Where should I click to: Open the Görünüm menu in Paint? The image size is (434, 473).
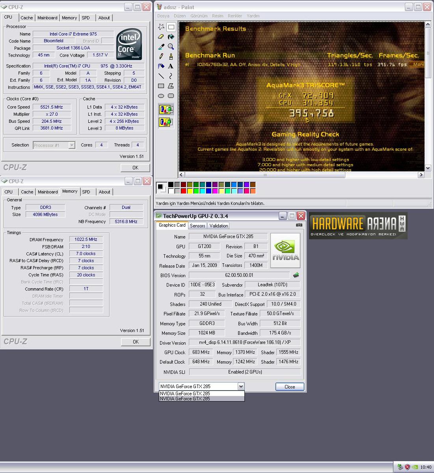199,16
